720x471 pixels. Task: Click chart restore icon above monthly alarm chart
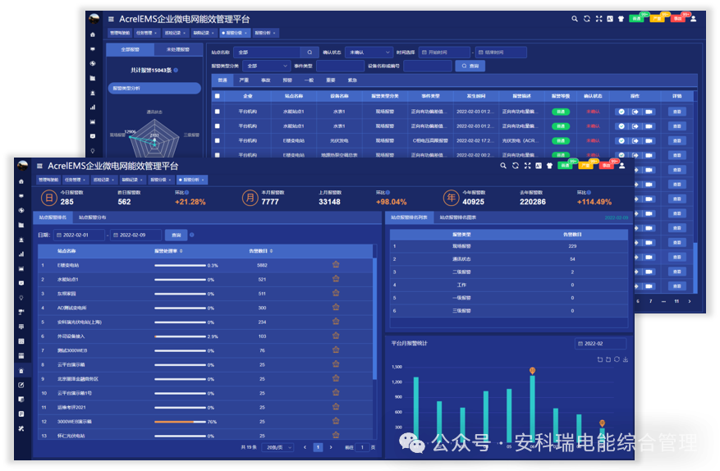pyautogui.click(x=617, y=359)
